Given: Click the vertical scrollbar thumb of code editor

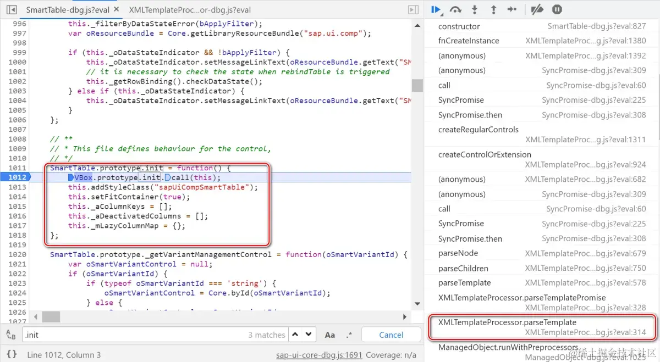Looking at the screenshot, I should (417, 85).
